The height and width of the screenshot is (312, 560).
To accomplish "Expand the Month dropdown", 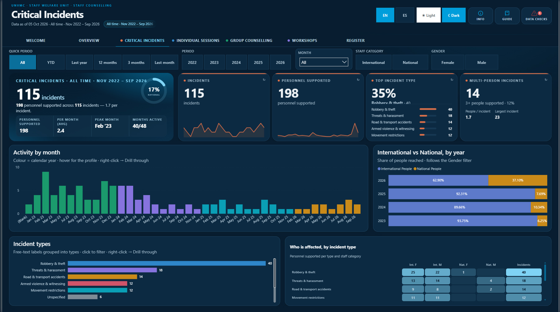I will [324, 62].
